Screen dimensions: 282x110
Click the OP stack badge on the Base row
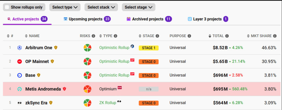(x=132, y=74)
